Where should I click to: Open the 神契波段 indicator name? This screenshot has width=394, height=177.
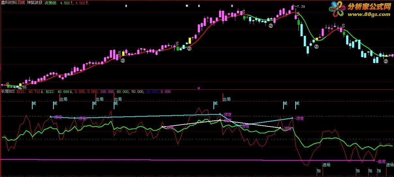pos(35,3)
